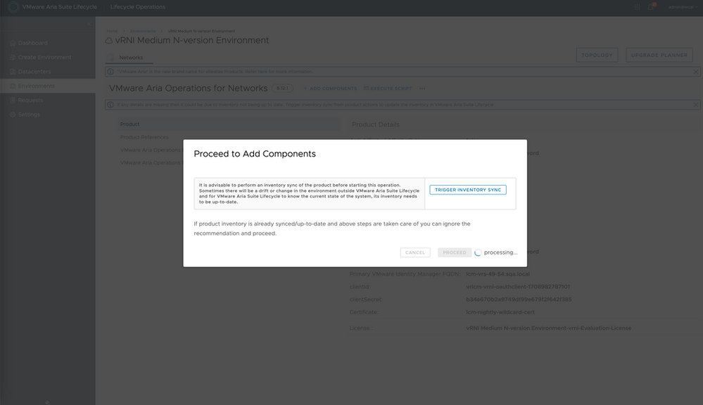Click the Trigger Inventory Sync button
The width and height of the screenshot is (703, 405).
point(468,190)
